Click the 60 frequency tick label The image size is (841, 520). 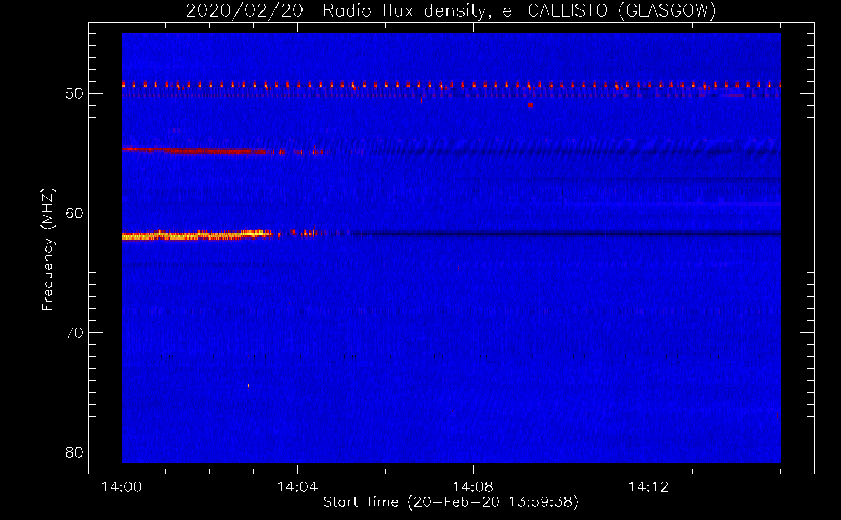[x=74, y=213]
